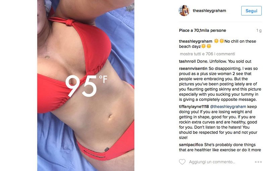This screenshot has height=171, width=268.
Task: Click the Aggiungi un commento input field
Action: [212, 162]
